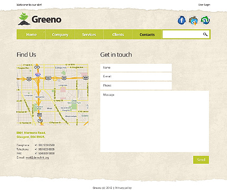Image resolution: width=227 pixels, height=193 pixels.
Task: Open the Company menu item
Action: point(60,34)
